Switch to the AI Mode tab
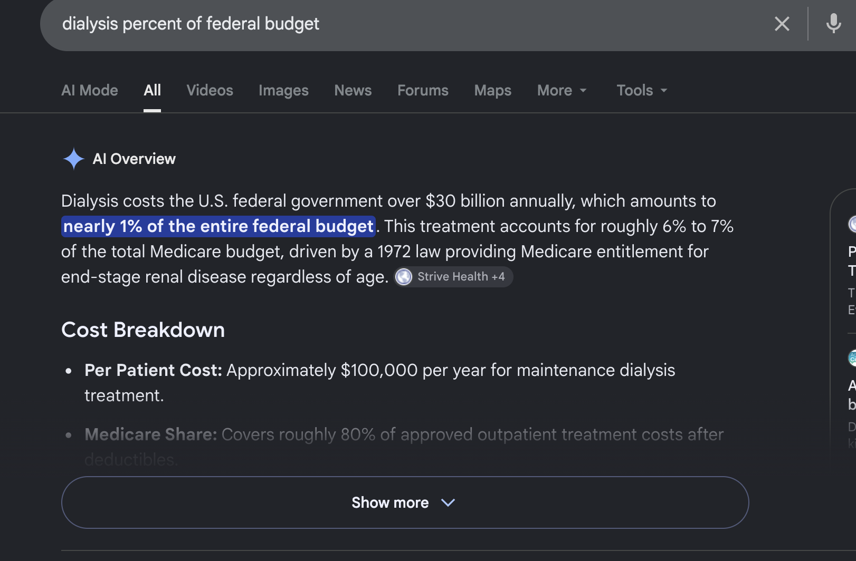The width and height of the screenshot is (856, 561). (x=90, y=91)
